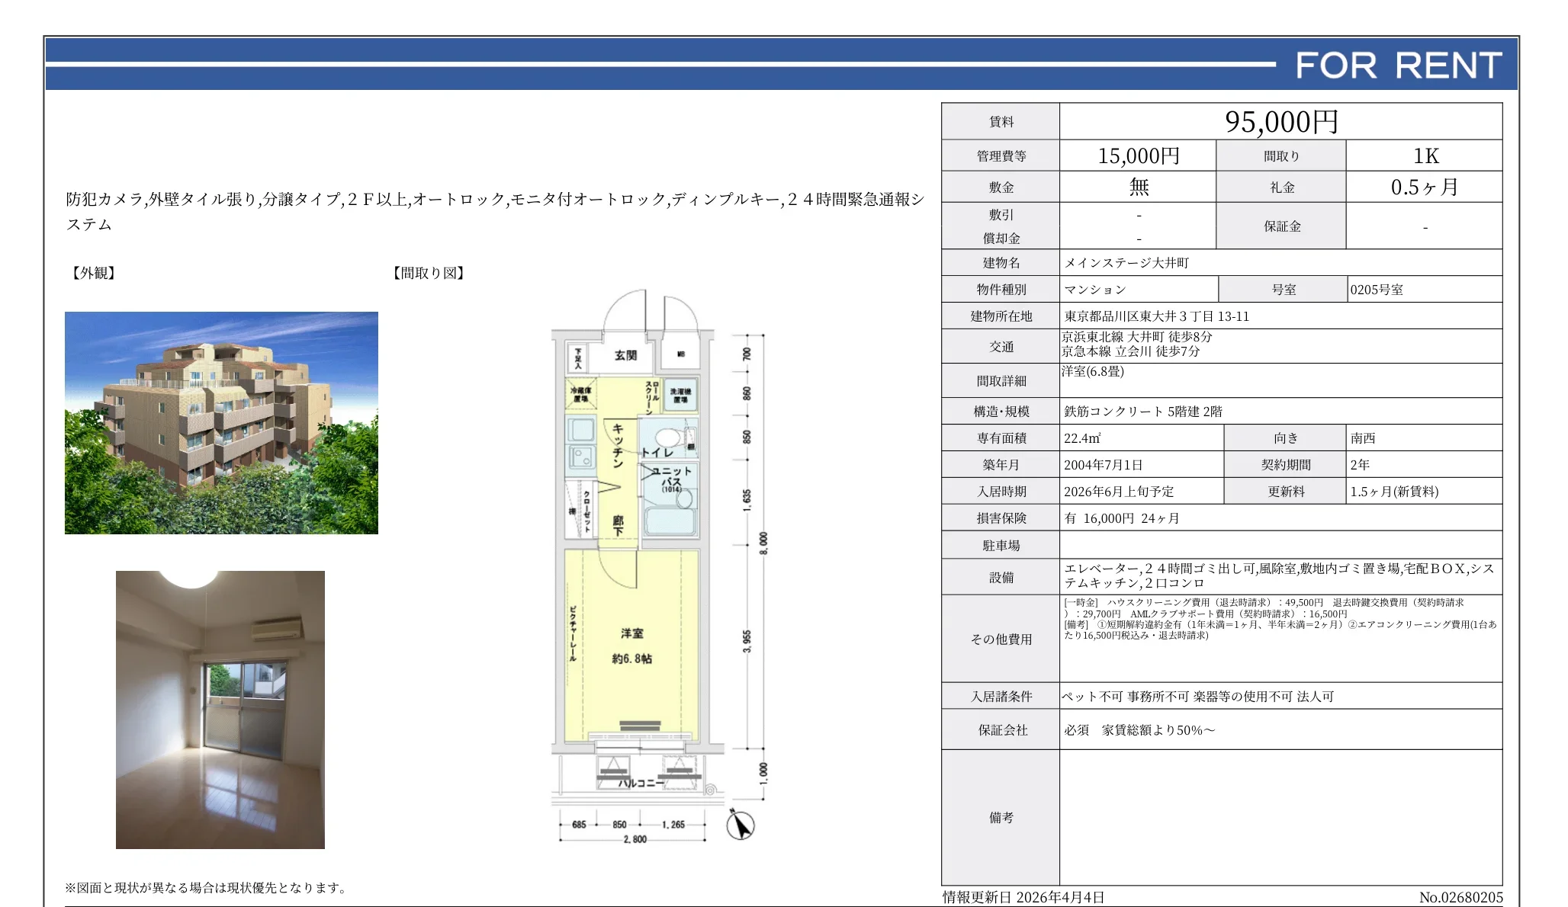Click the 敷金 無 cell
Viewport: 1568px width, 907px height.
[x=1138, y=186]
